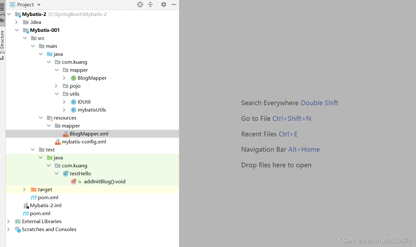Expand Scratches and Consoles arrow

(9, 229)
